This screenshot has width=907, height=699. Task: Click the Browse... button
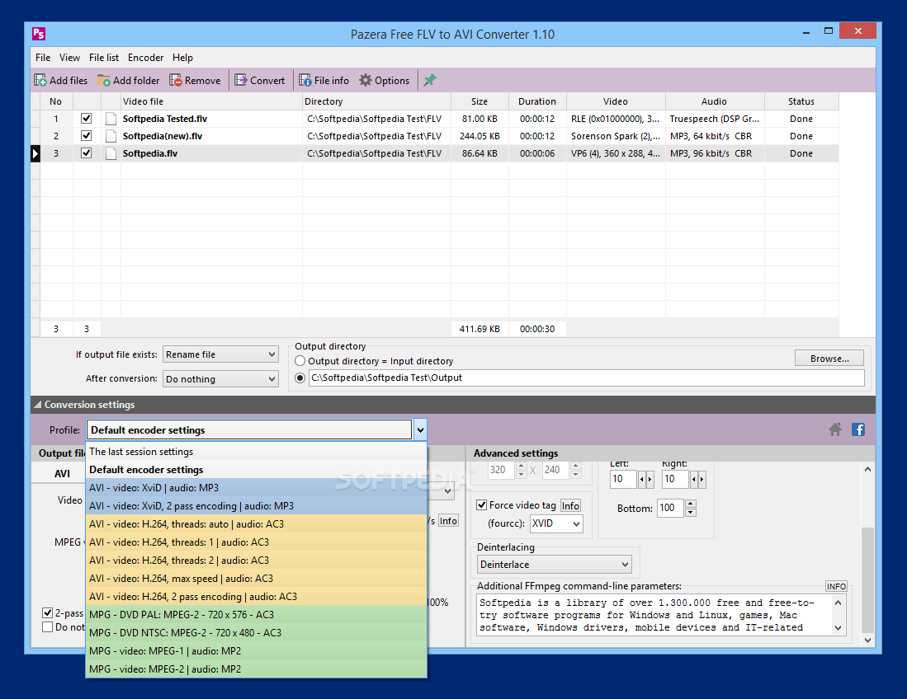(829, 359)
